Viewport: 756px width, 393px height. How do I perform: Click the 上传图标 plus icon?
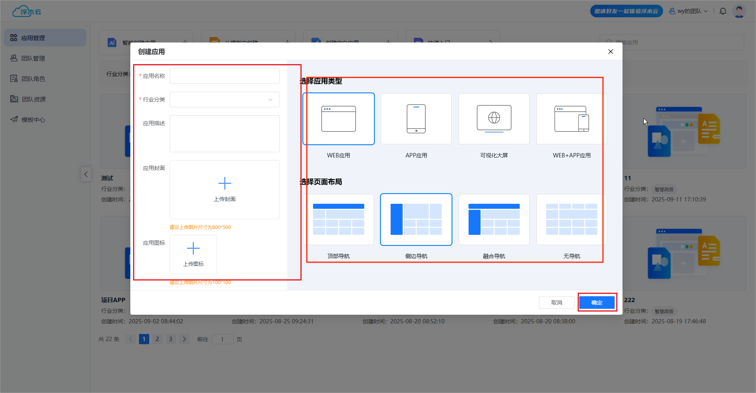pyautogui.click(x=193, y=249)
